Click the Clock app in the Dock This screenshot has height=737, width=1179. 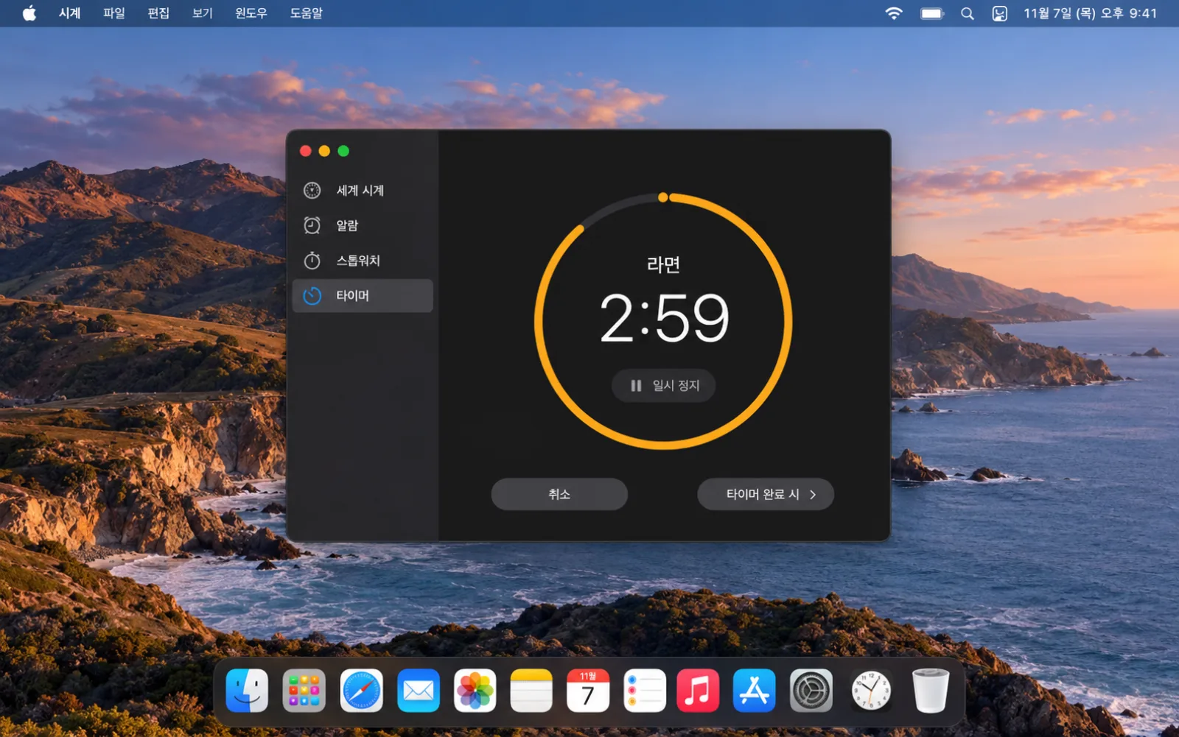(871, 691)
